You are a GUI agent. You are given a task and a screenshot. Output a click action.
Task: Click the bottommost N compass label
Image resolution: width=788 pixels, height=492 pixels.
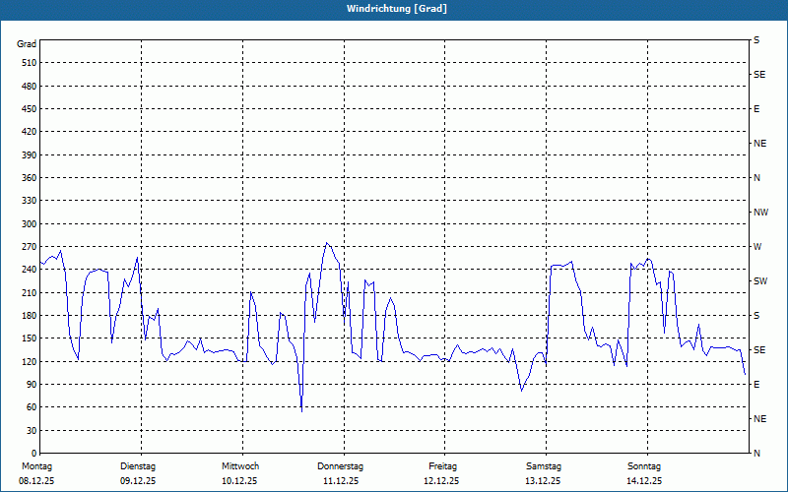(x=756, y=454)
